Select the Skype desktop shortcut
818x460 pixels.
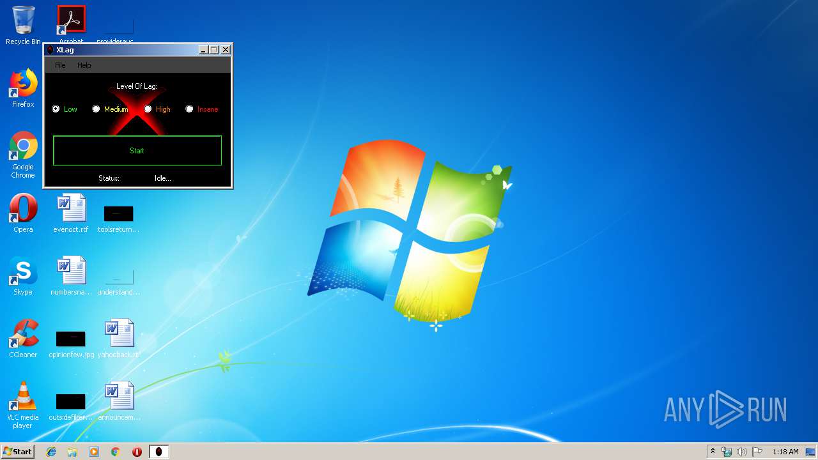point(23,276)
